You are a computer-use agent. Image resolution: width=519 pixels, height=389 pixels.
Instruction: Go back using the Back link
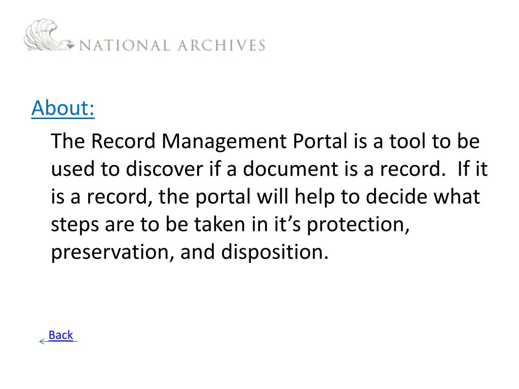pos(61,335)
